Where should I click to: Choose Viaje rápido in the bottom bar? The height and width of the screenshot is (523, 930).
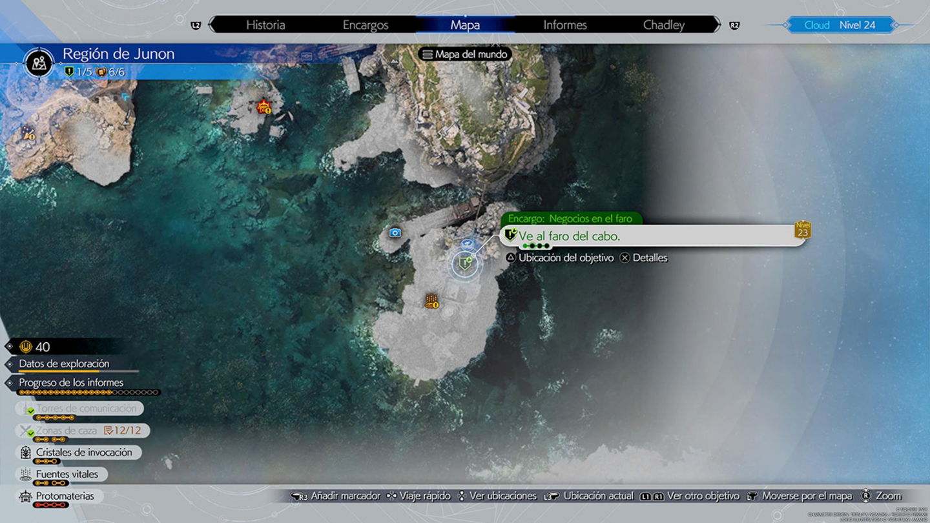(x=425, y=497)
